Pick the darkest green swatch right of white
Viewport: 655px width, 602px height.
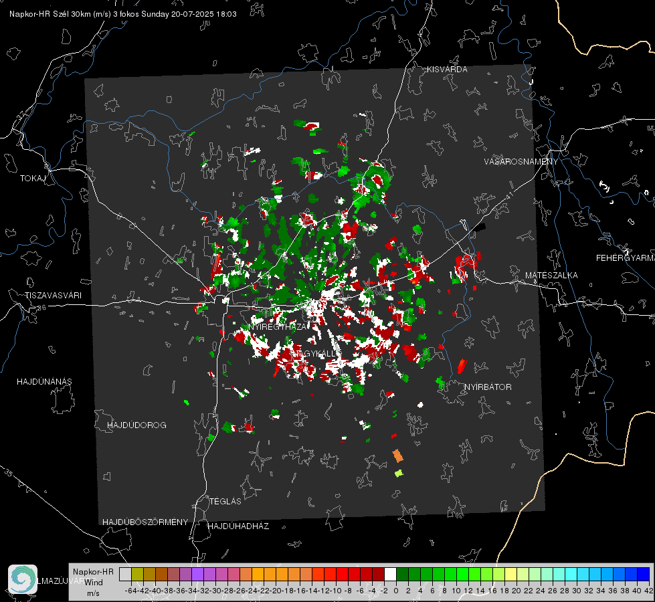[402, 575]
